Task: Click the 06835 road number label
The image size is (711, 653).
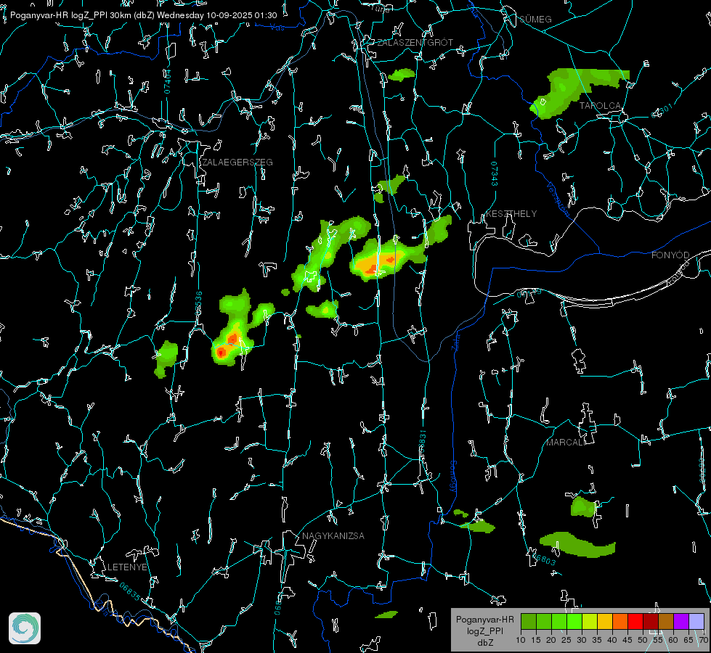Action: (130, 592)
